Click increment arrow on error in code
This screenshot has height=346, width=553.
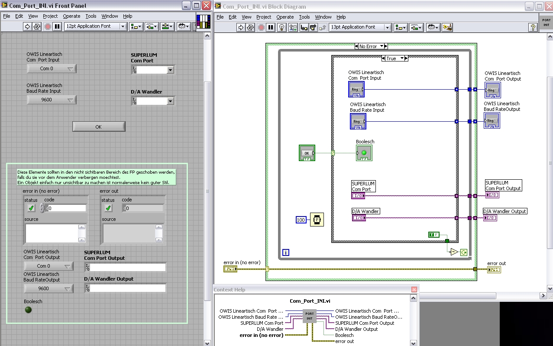coord(42,206)
